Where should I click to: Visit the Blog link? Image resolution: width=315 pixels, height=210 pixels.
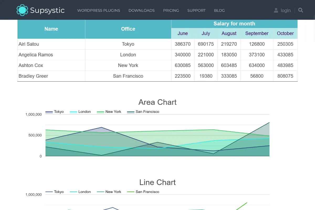click(219, 10)
